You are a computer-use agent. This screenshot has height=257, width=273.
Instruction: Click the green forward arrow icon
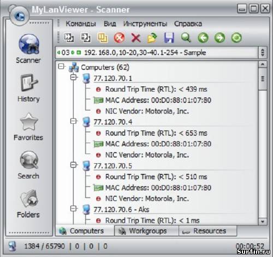coord(219,38)
